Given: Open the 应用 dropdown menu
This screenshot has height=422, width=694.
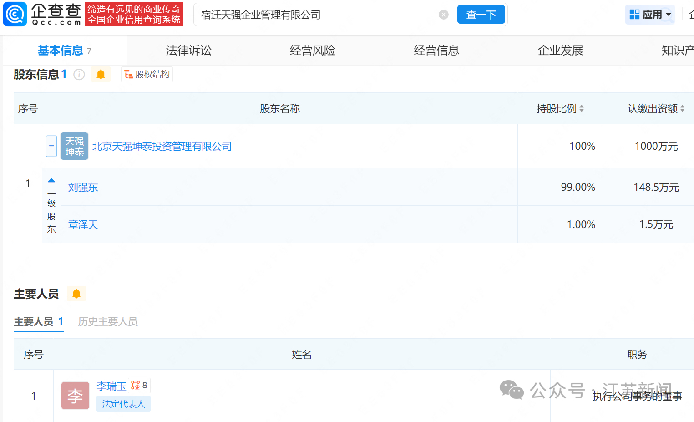Looking at the screenshot, I should pyautogui.click(x=650, y=15).
